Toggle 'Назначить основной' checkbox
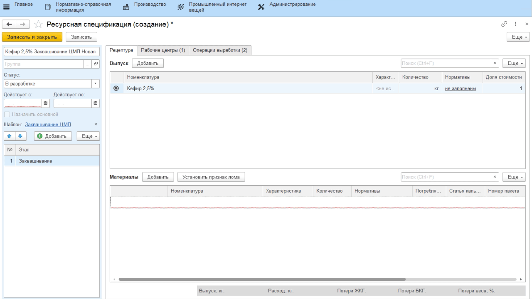The height and width of the screenshot is (299, 532). 7,114
